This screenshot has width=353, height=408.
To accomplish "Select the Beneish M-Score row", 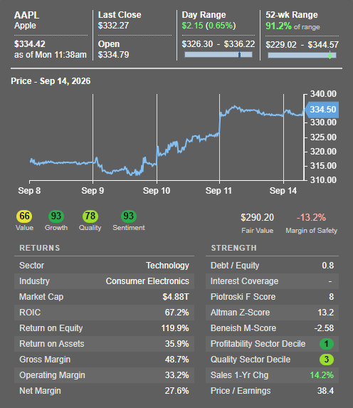I will (272, 328).
